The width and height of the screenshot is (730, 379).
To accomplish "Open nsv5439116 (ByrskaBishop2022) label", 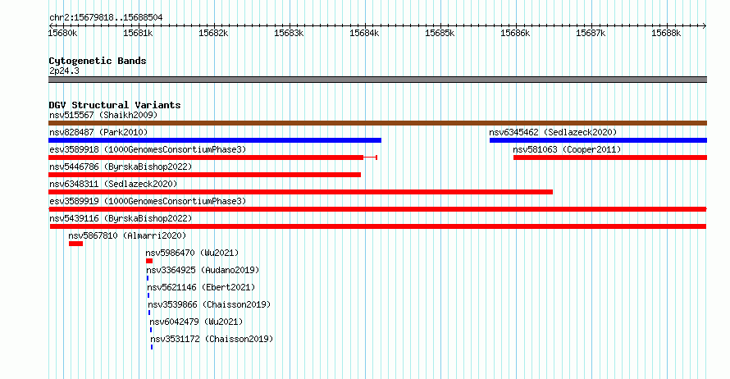I will coord(121,218).
